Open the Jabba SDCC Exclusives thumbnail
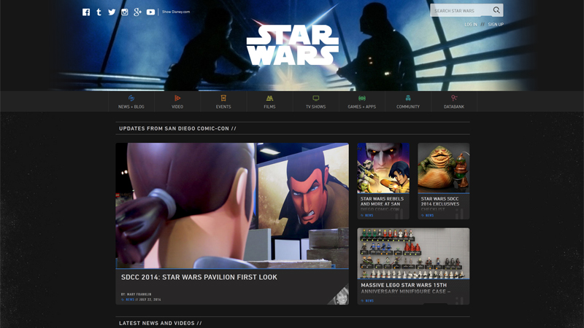This screenshot has width=584, height=328. coord(444,168)
